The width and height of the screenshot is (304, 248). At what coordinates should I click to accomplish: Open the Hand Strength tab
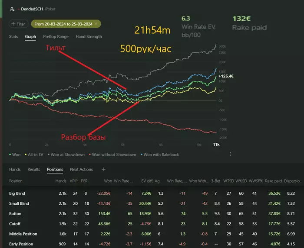(89, 36)
